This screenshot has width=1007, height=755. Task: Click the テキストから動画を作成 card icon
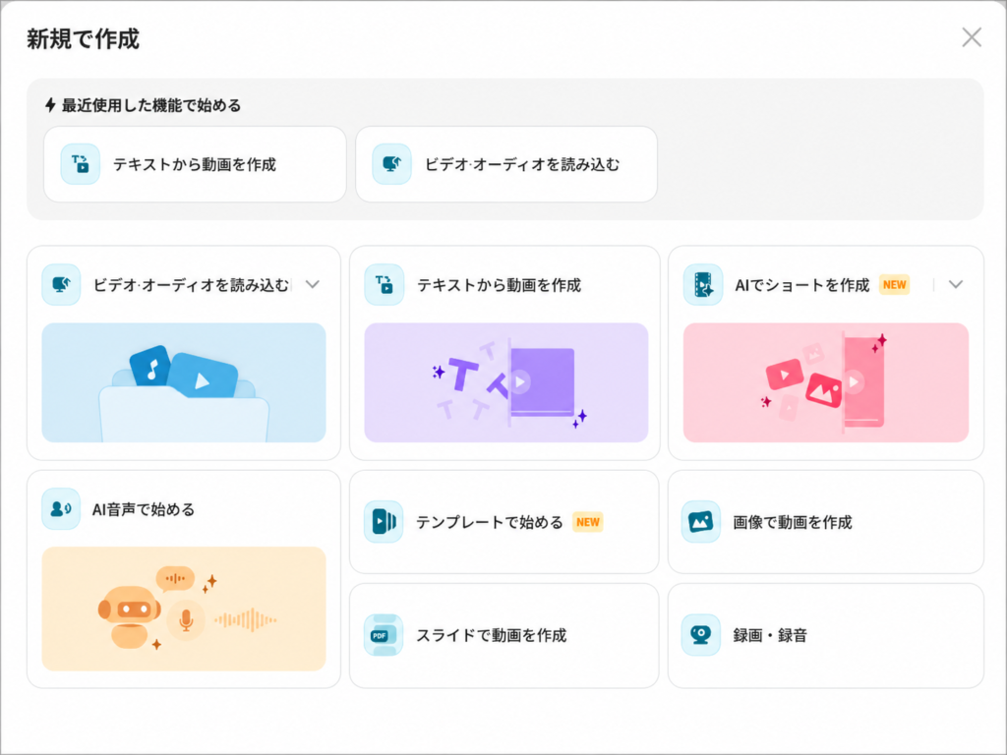pyautogui.click(x=385, y=284)
